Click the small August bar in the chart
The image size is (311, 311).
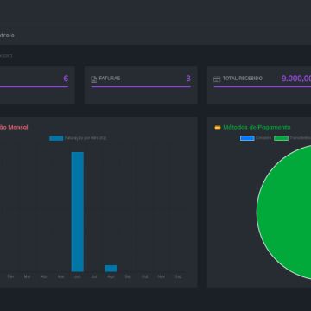(x=111, y=269)
